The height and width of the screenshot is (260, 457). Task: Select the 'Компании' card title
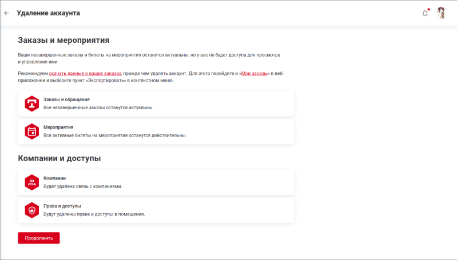[55, 178]
